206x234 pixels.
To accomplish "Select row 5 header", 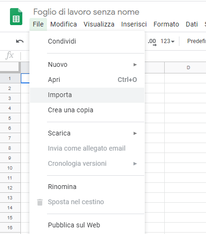I will coord(10,118).
